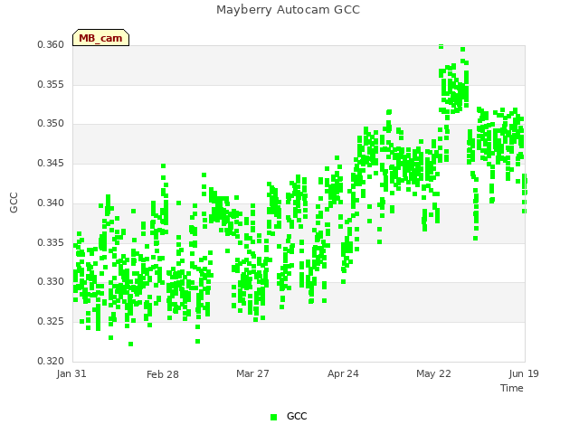Click the Apr 24 x-axis label
This screenshot has width=579, height=434.
click(343, 373)
